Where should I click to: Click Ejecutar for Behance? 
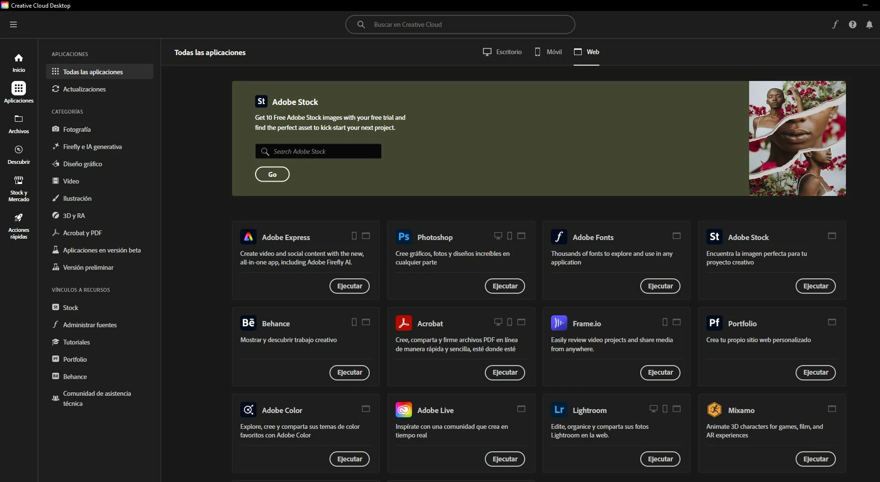tap(350, 372)
